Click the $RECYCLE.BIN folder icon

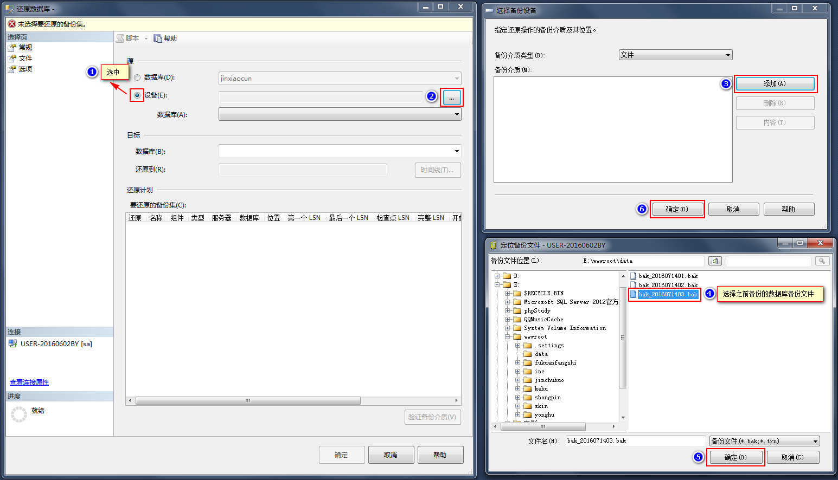517,293
